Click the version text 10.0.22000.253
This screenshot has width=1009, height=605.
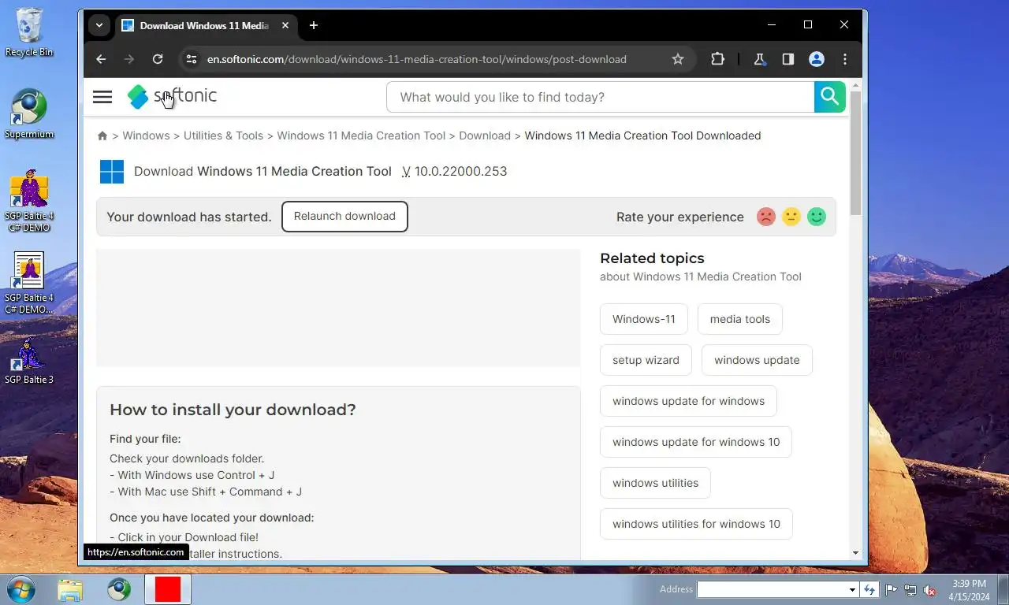click(460, 171)
